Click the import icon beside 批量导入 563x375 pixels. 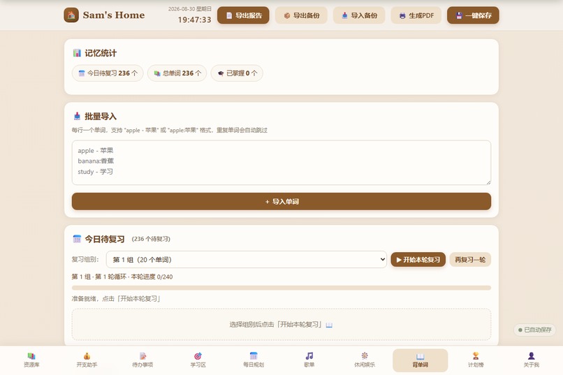pyautogui.click(x=77, y=116)
